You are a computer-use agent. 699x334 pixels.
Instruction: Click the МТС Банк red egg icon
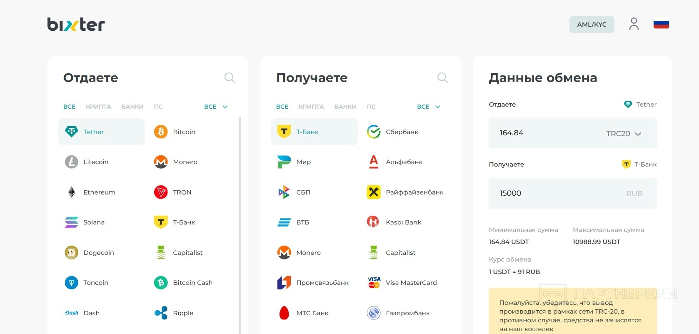tap(284, 313)
